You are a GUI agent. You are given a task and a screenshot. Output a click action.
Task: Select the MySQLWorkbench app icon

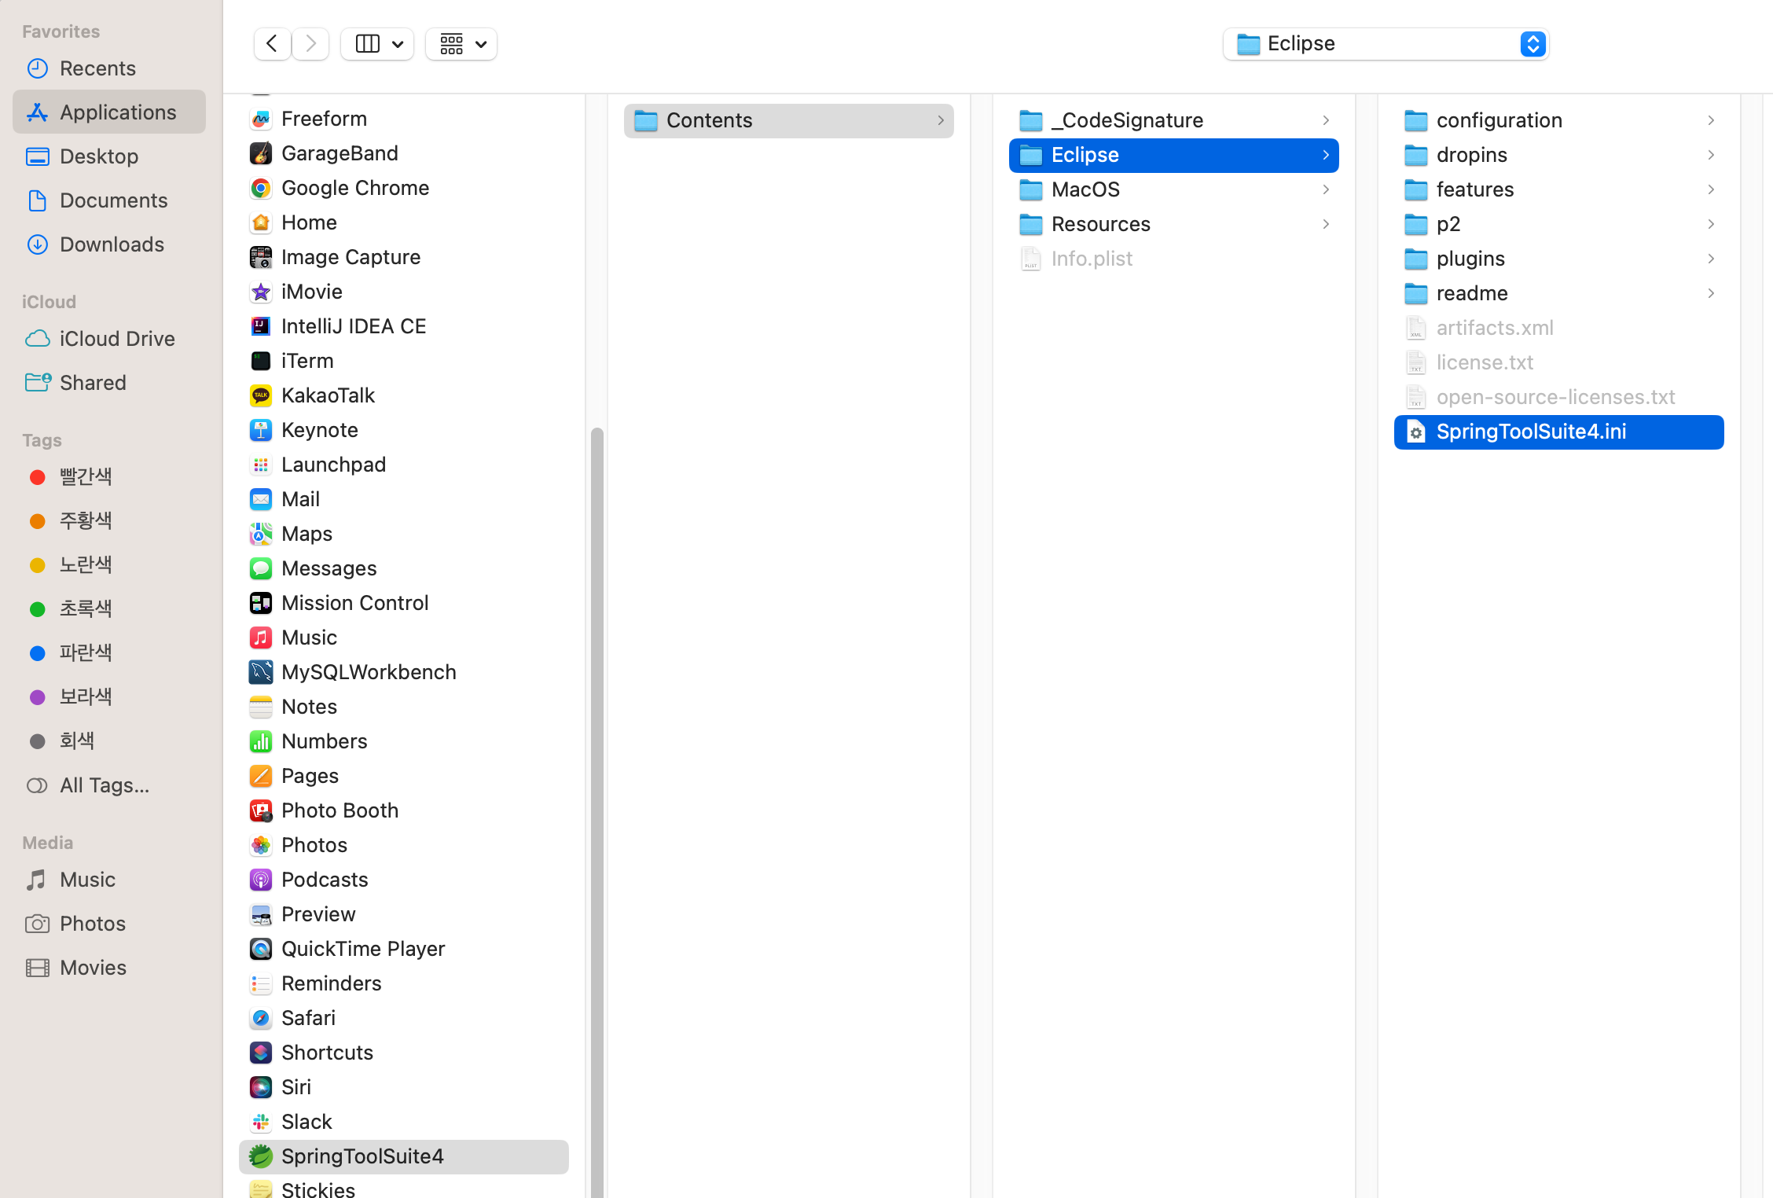(261, 672)
